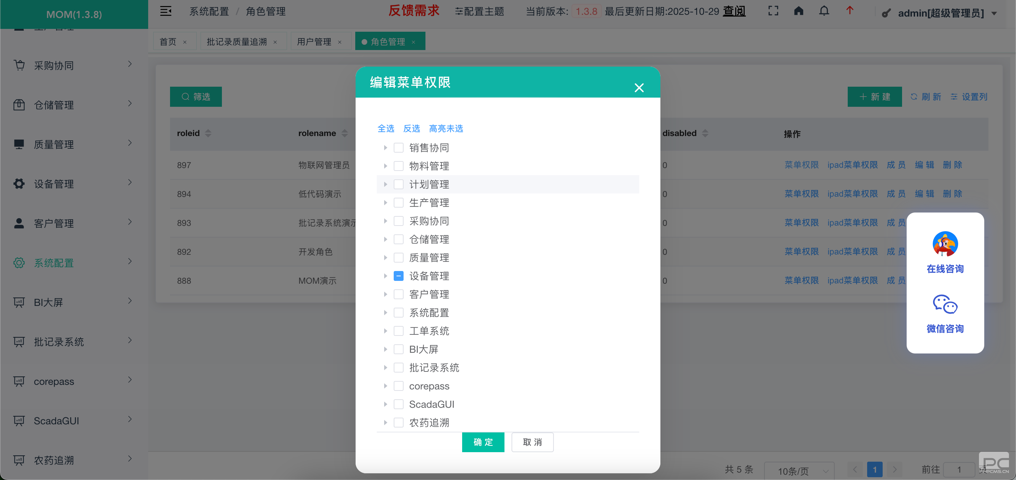Enable the 批记录系统 checkbox in tree
Screen dimensions: 1016x480
398,368
